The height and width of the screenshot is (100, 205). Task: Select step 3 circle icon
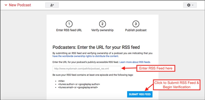[136, 24]
